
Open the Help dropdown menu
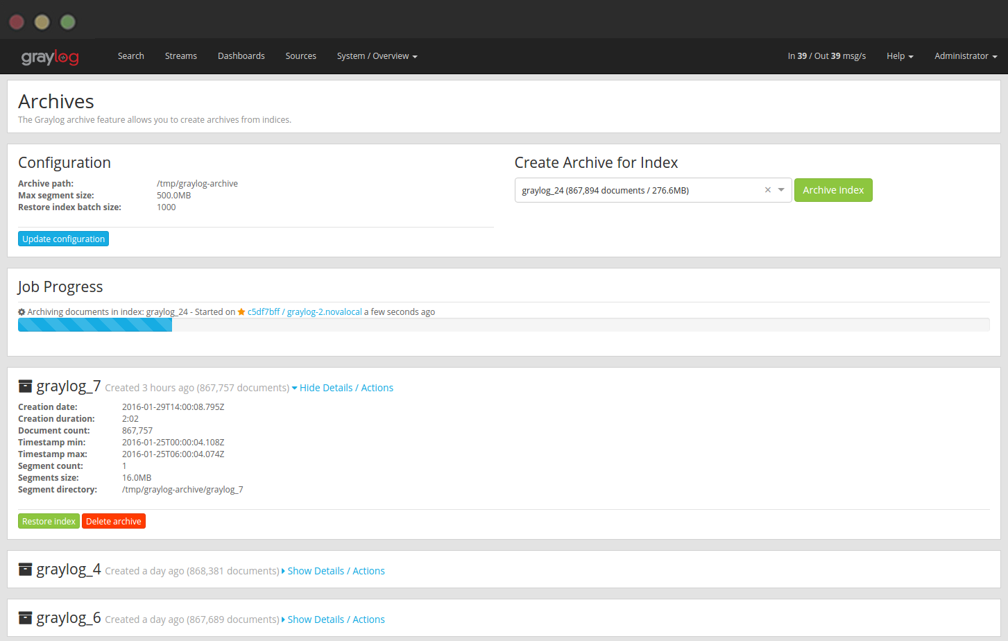900,56
